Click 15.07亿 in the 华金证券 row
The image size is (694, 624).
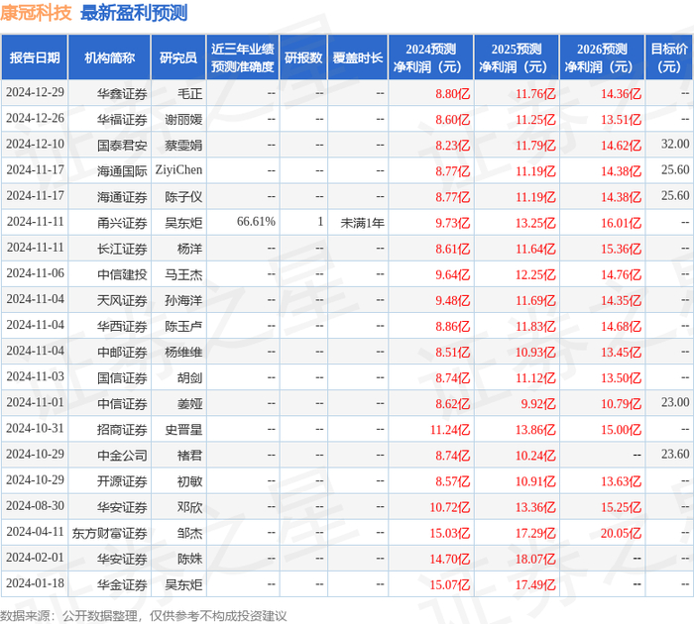(450, 585)
